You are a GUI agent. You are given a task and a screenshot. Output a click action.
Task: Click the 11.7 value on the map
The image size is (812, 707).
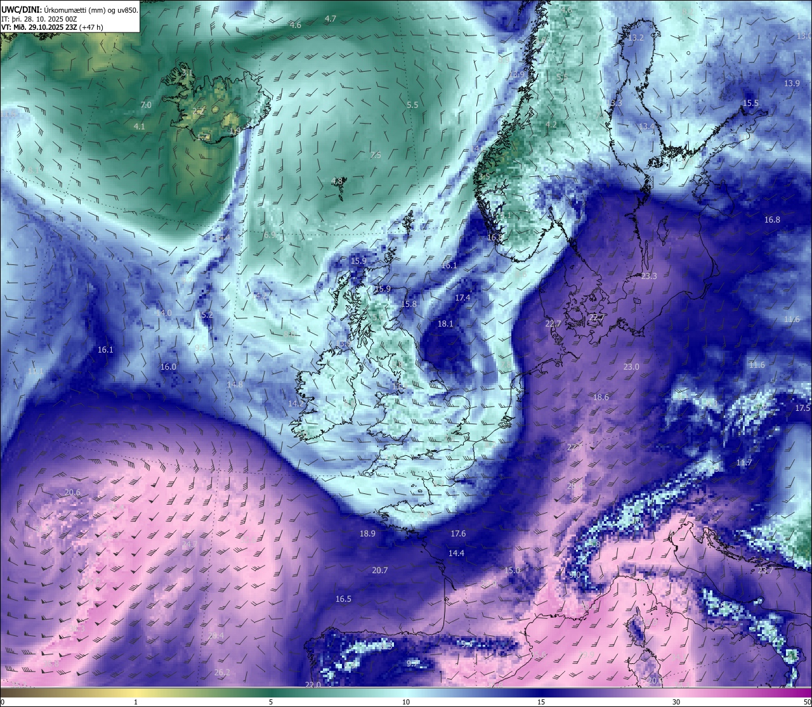coord(744,463)
